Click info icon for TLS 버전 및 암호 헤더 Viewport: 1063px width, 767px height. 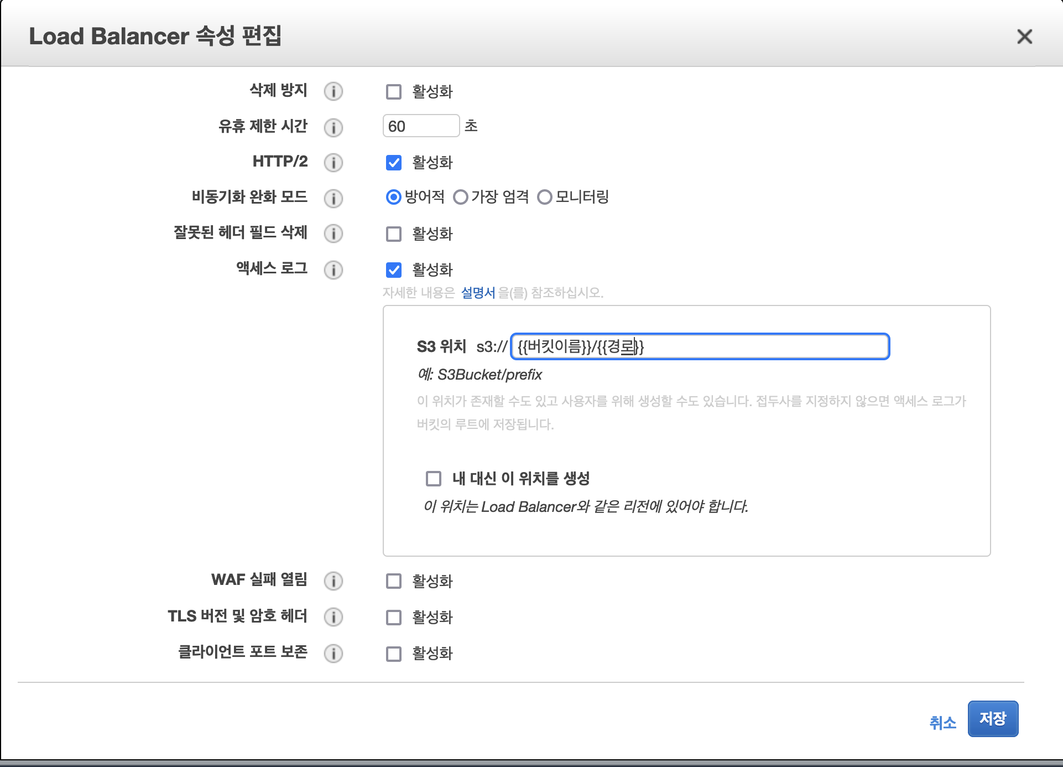pyautogui.click(x=333, y=617)
